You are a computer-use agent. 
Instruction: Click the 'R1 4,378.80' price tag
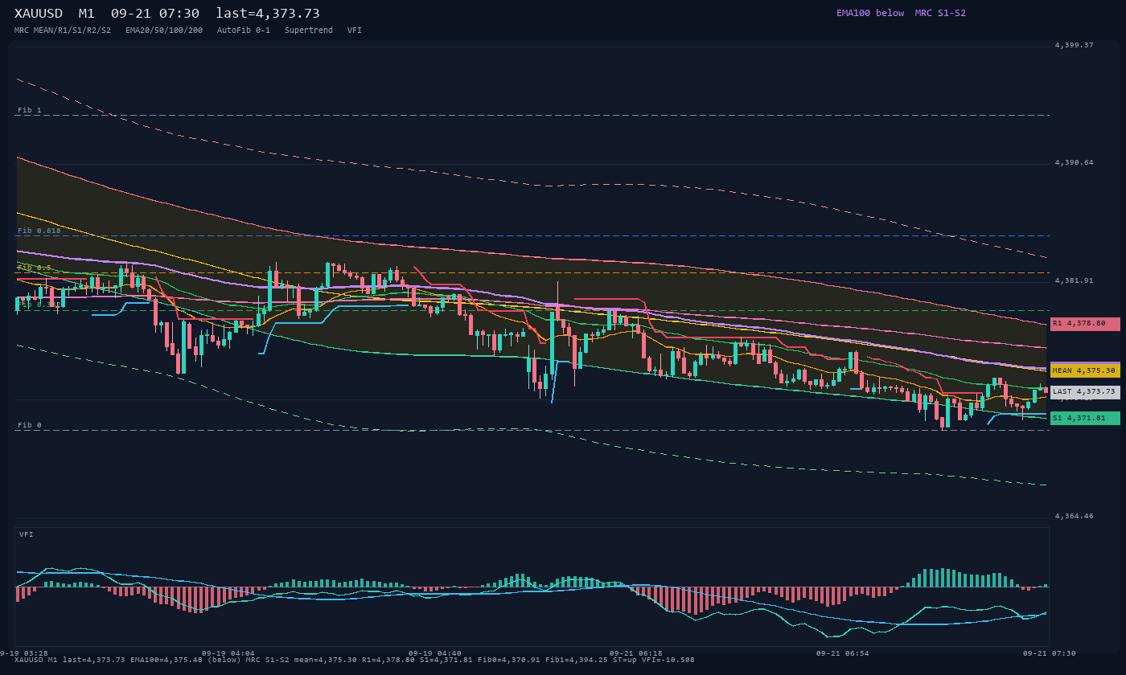click(1085, 324)
